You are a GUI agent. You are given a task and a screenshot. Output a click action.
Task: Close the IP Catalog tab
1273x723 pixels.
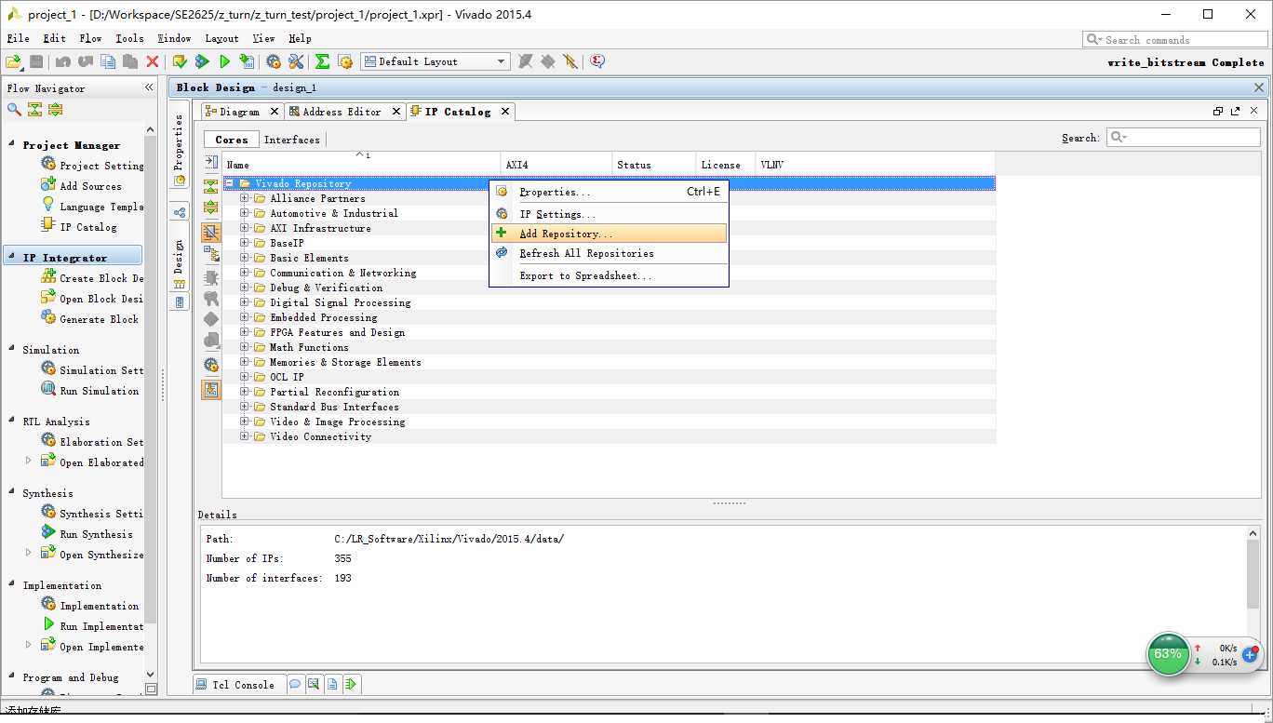coord(505,112)
